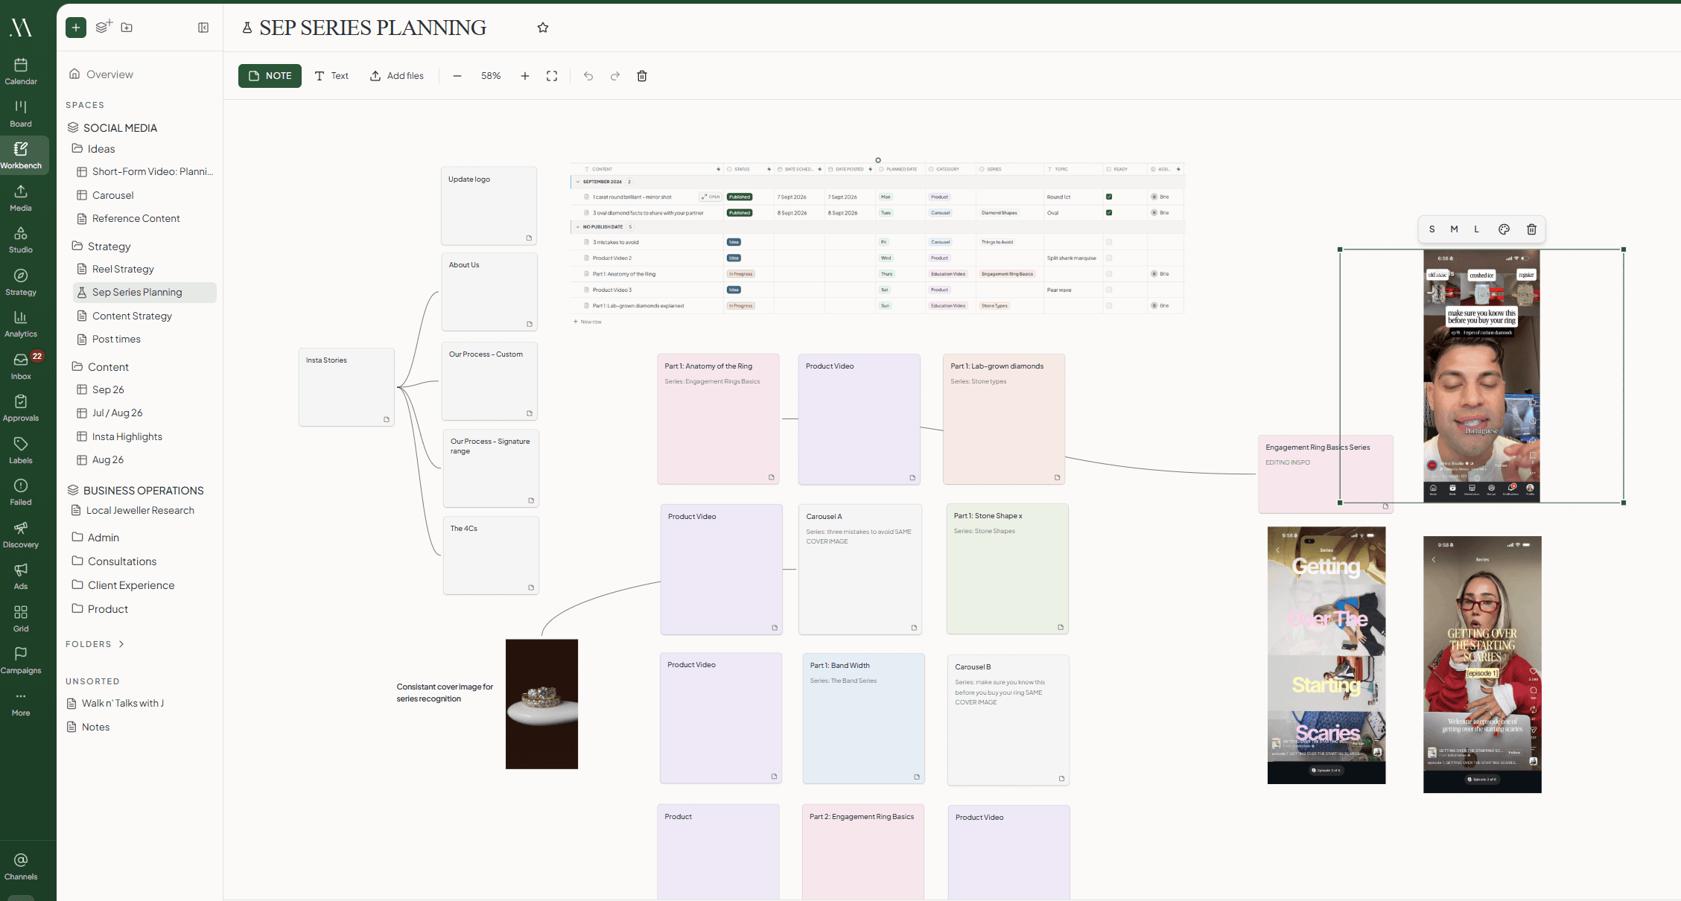Undo the last canvas action
This screenshot has height=901, width=1681.
[588, 76]
